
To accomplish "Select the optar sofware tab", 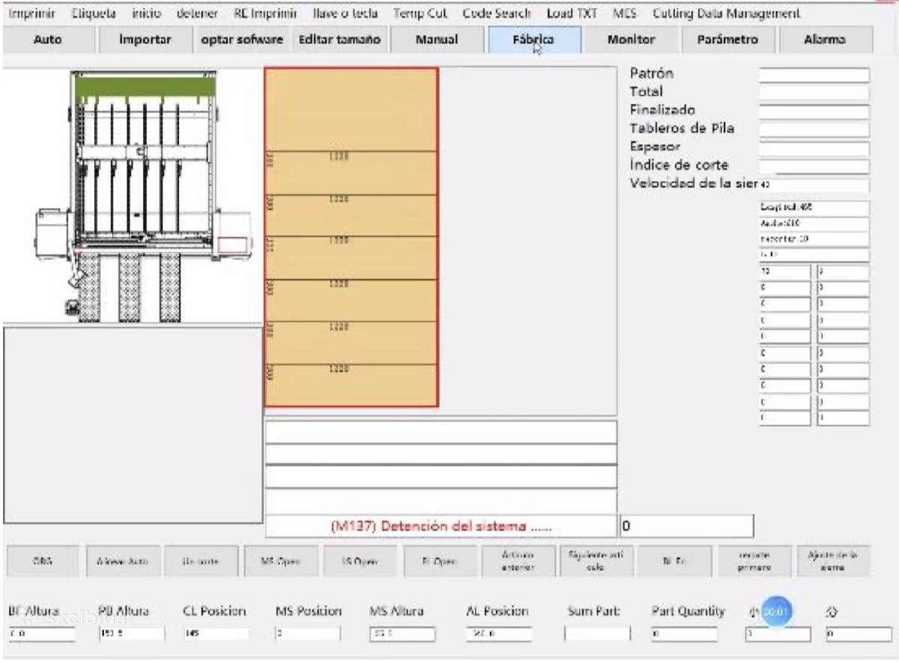I will click(x=242, y=40).
